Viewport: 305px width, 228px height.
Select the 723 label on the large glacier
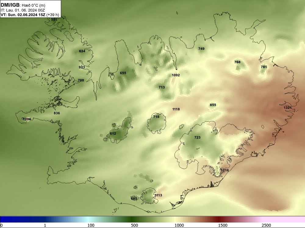197,137
